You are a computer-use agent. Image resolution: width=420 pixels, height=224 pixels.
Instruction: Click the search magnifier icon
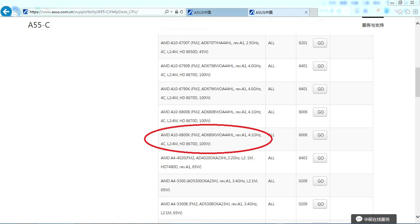[166, 11]
